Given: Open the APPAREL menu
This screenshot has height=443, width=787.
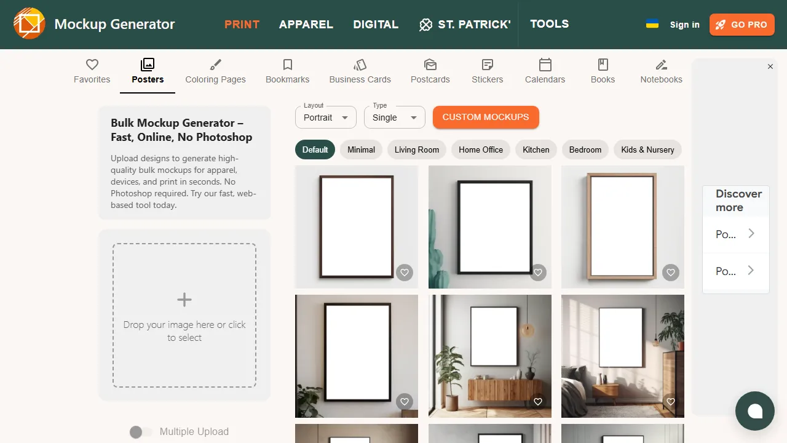Looking at the screenshot, I should click(x=306, y=25).
